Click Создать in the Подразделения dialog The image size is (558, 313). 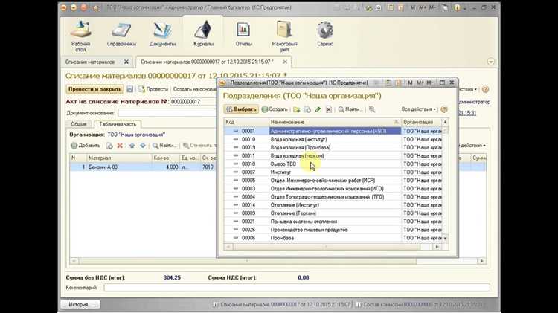pyautogui.click(x=275, y=109)
